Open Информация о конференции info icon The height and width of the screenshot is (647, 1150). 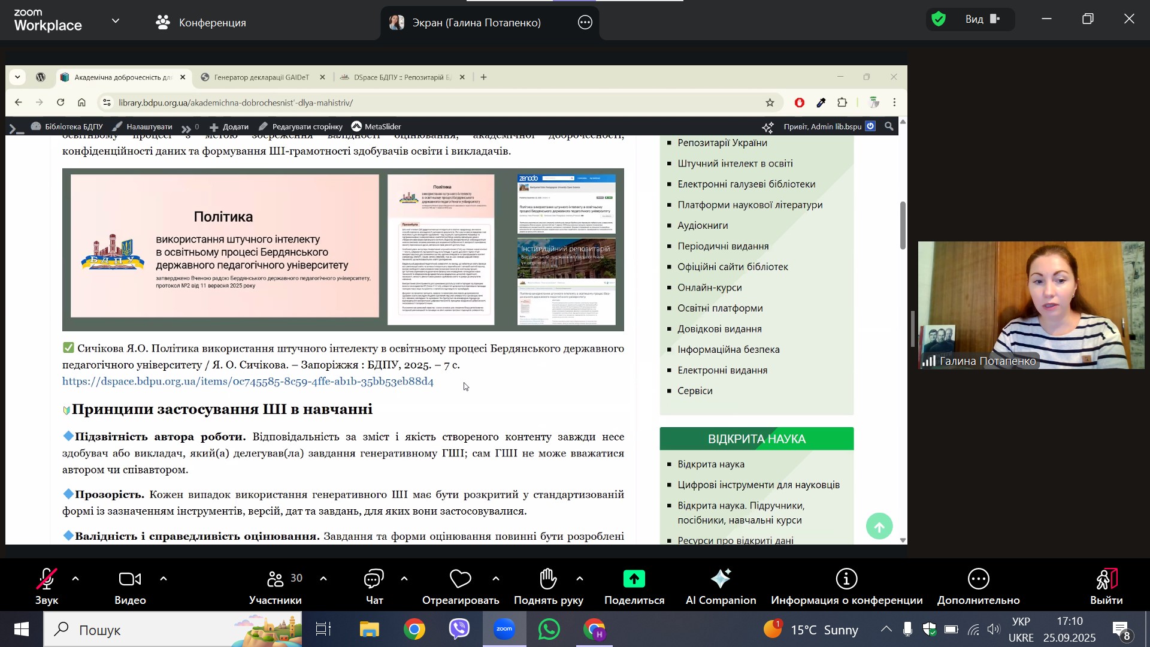coord(846,579)
